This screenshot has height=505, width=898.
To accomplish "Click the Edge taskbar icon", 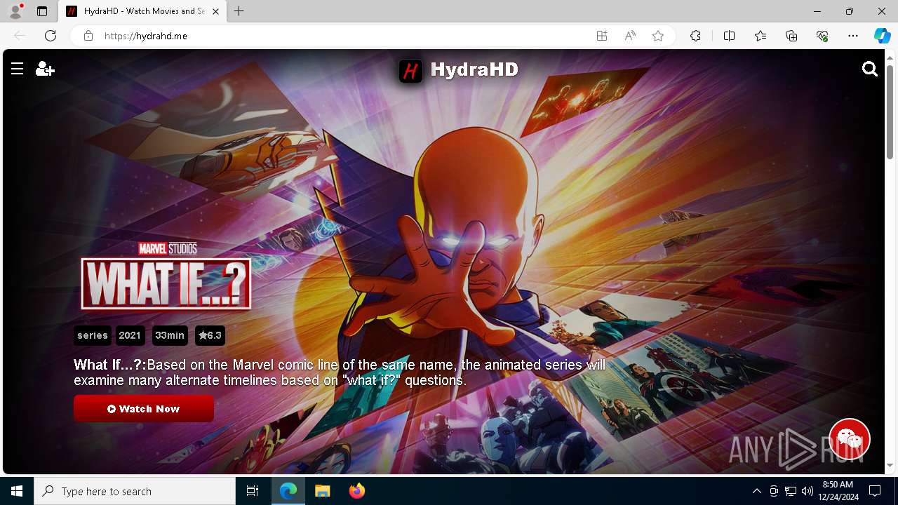I will [288, 491].
